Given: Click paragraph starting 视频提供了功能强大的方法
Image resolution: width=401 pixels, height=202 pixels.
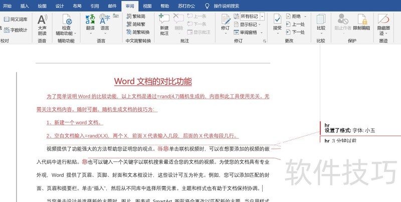Looking at the screenshot, I should (x=153, y=168).
